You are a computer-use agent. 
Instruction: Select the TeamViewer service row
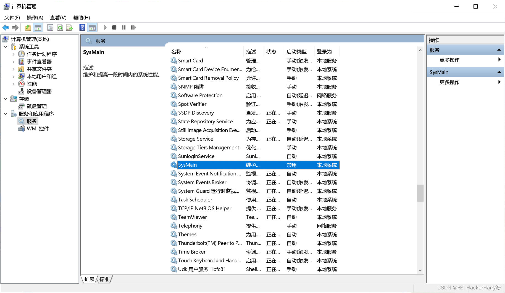pos(255,217)
